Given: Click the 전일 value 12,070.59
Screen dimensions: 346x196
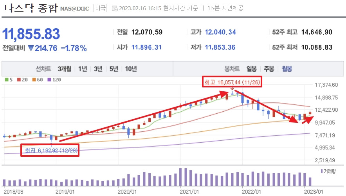Looking at the screenshot, I should coord(147,32).
